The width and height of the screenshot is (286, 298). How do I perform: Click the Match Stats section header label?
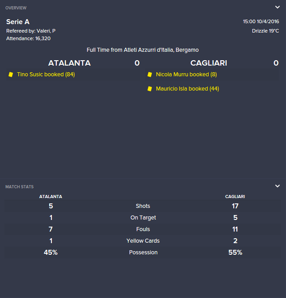click(19, 186)
